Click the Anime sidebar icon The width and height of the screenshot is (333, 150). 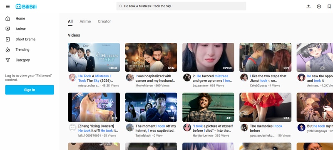pos(7,29)
